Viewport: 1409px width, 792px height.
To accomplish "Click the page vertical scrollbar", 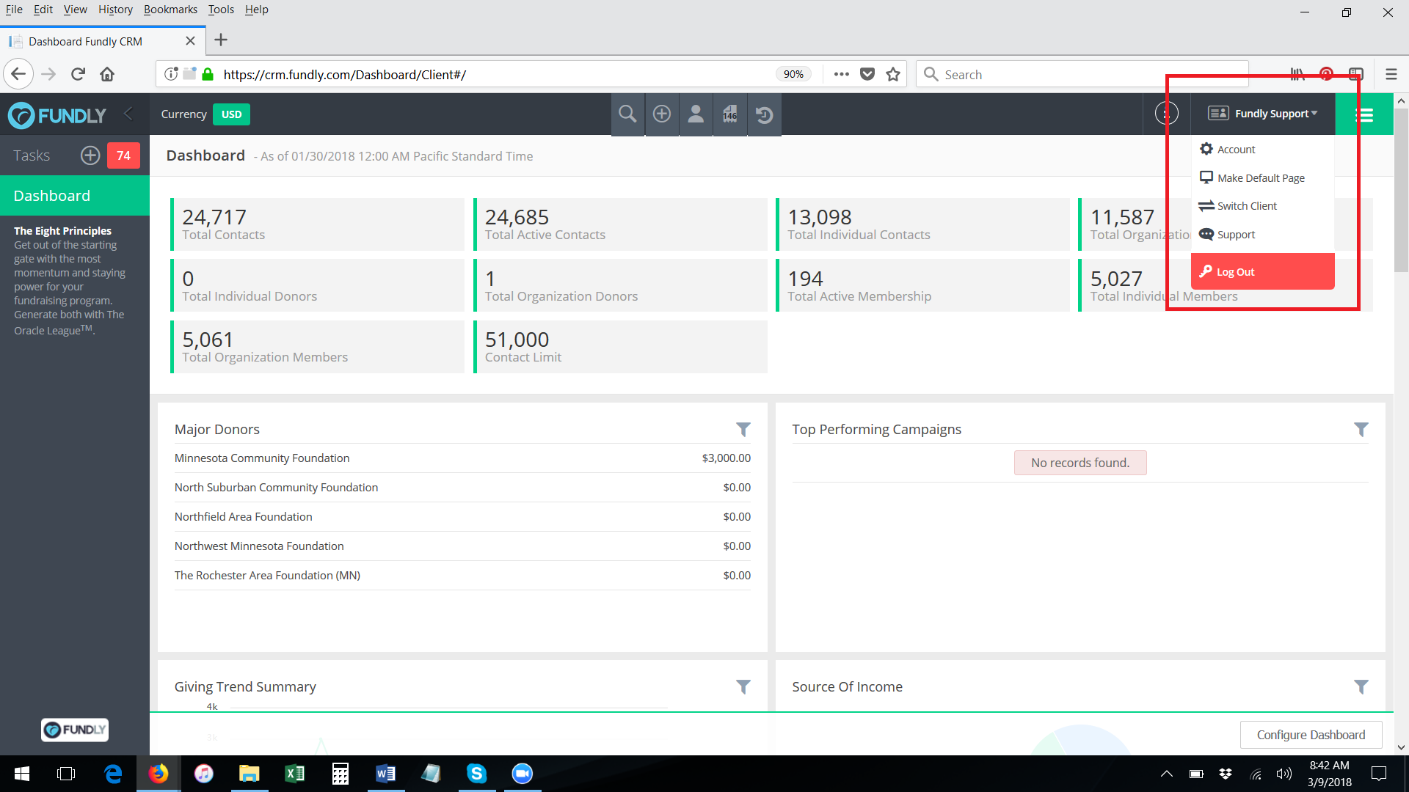I will (1401, 191).
